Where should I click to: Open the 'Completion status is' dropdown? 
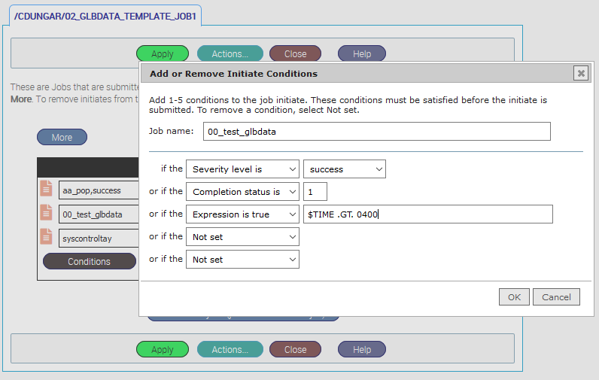point(242,192)
